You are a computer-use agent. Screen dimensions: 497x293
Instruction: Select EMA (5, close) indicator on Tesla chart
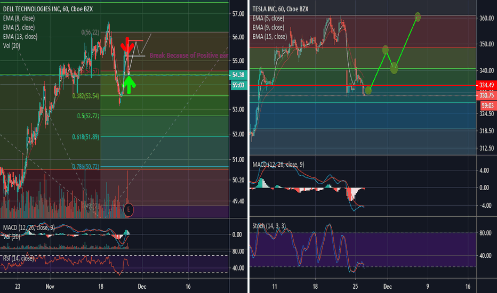(268, 18)
